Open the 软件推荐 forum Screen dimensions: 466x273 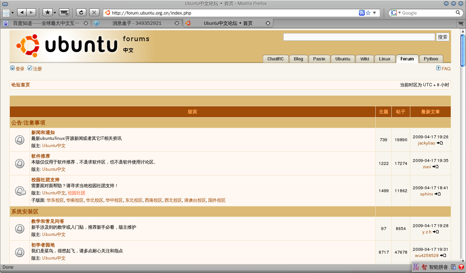pos(41,156)
